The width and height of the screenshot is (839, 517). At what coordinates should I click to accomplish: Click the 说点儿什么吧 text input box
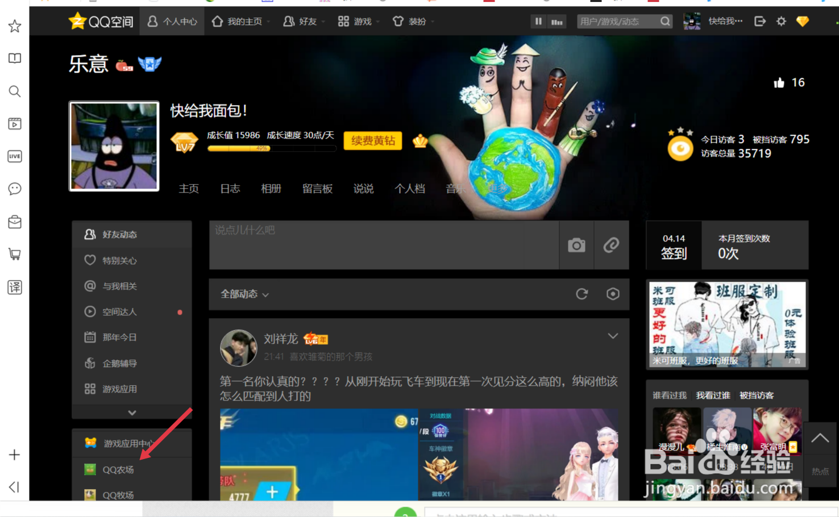pos(384,245)
